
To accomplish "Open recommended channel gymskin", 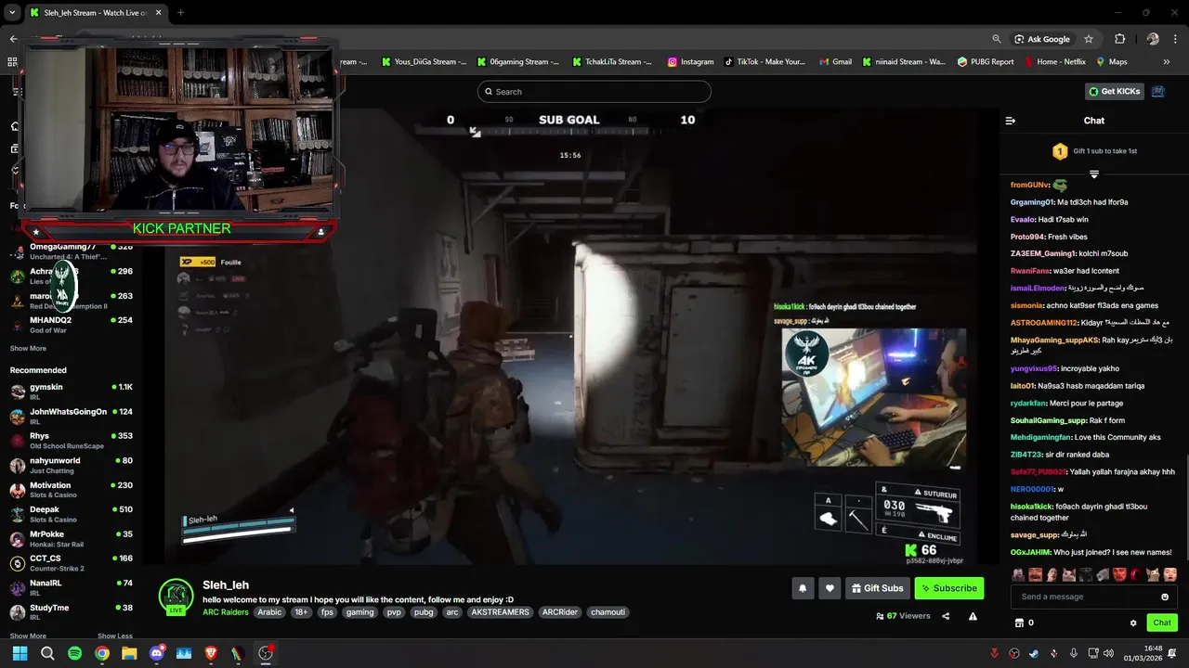I will click(72, 391).
